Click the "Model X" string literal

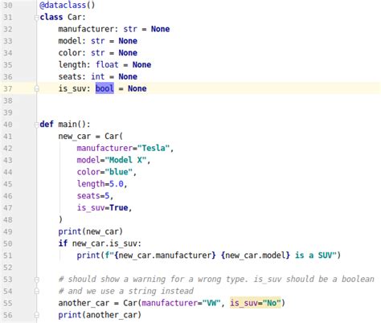coord(125,160)
